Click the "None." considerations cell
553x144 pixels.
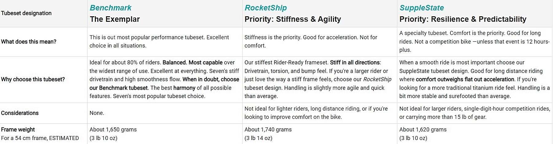[x=97, y=113]
